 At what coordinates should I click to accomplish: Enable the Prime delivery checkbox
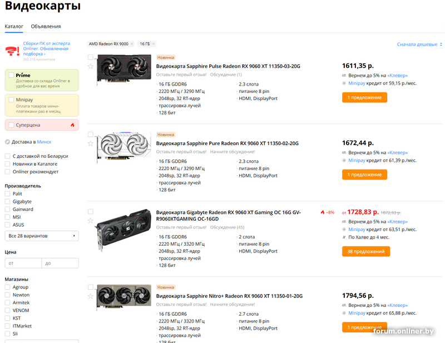(x=11, y=75)
